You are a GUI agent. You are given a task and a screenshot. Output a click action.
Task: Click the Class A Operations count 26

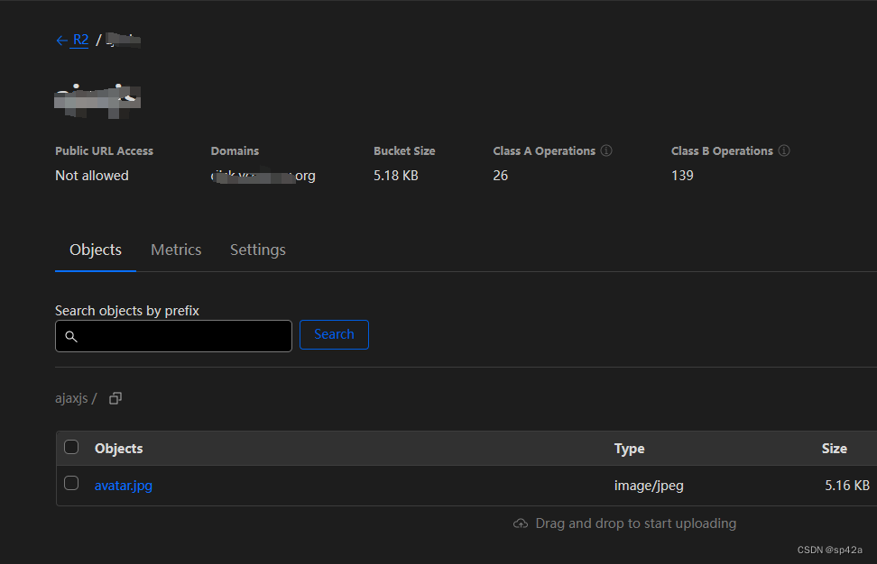coord(501,176)
